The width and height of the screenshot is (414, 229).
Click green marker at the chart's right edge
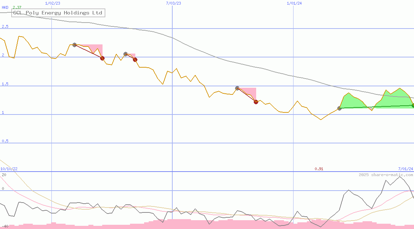pos(413,105)
